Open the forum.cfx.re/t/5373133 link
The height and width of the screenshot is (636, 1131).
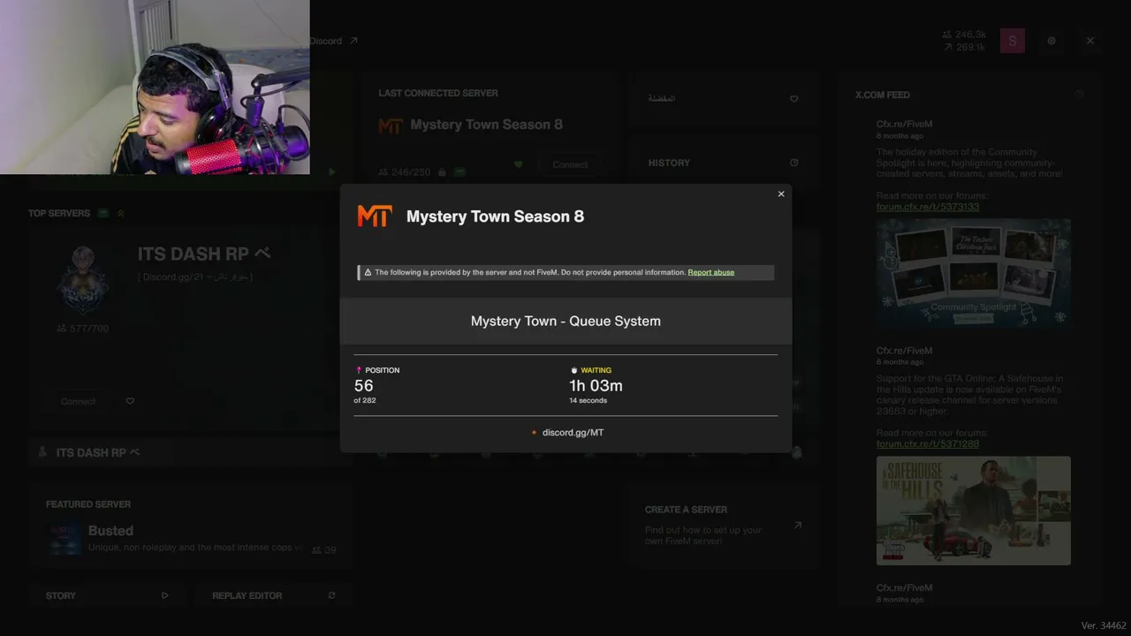pyautogui.click(x=928, y=207)
